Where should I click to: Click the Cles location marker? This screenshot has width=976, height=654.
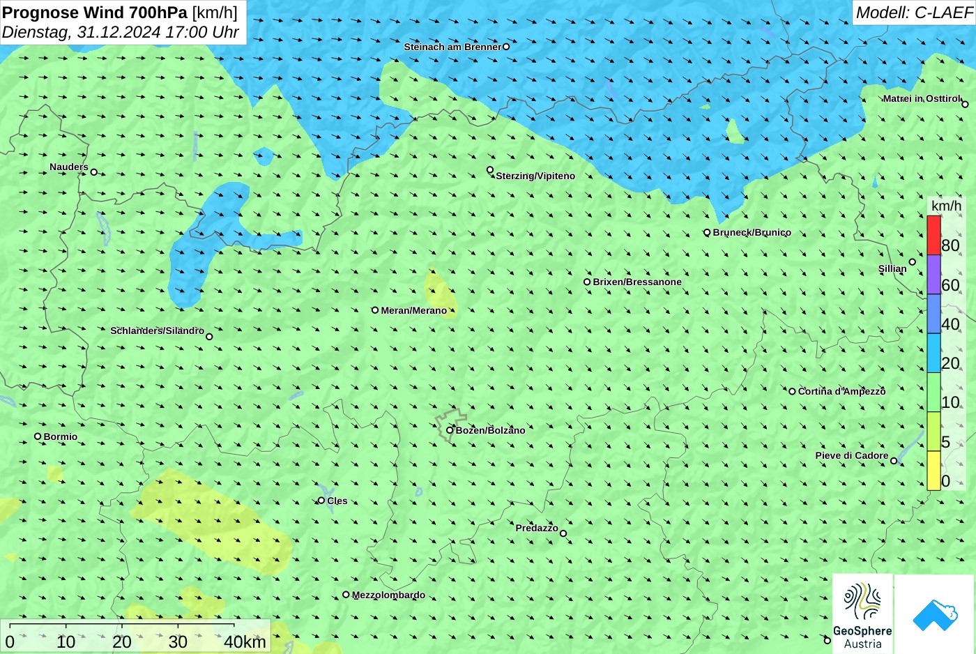[321, 501]
